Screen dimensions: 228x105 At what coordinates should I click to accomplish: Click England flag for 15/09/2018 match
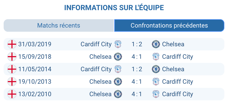click(x=12, y=57)
